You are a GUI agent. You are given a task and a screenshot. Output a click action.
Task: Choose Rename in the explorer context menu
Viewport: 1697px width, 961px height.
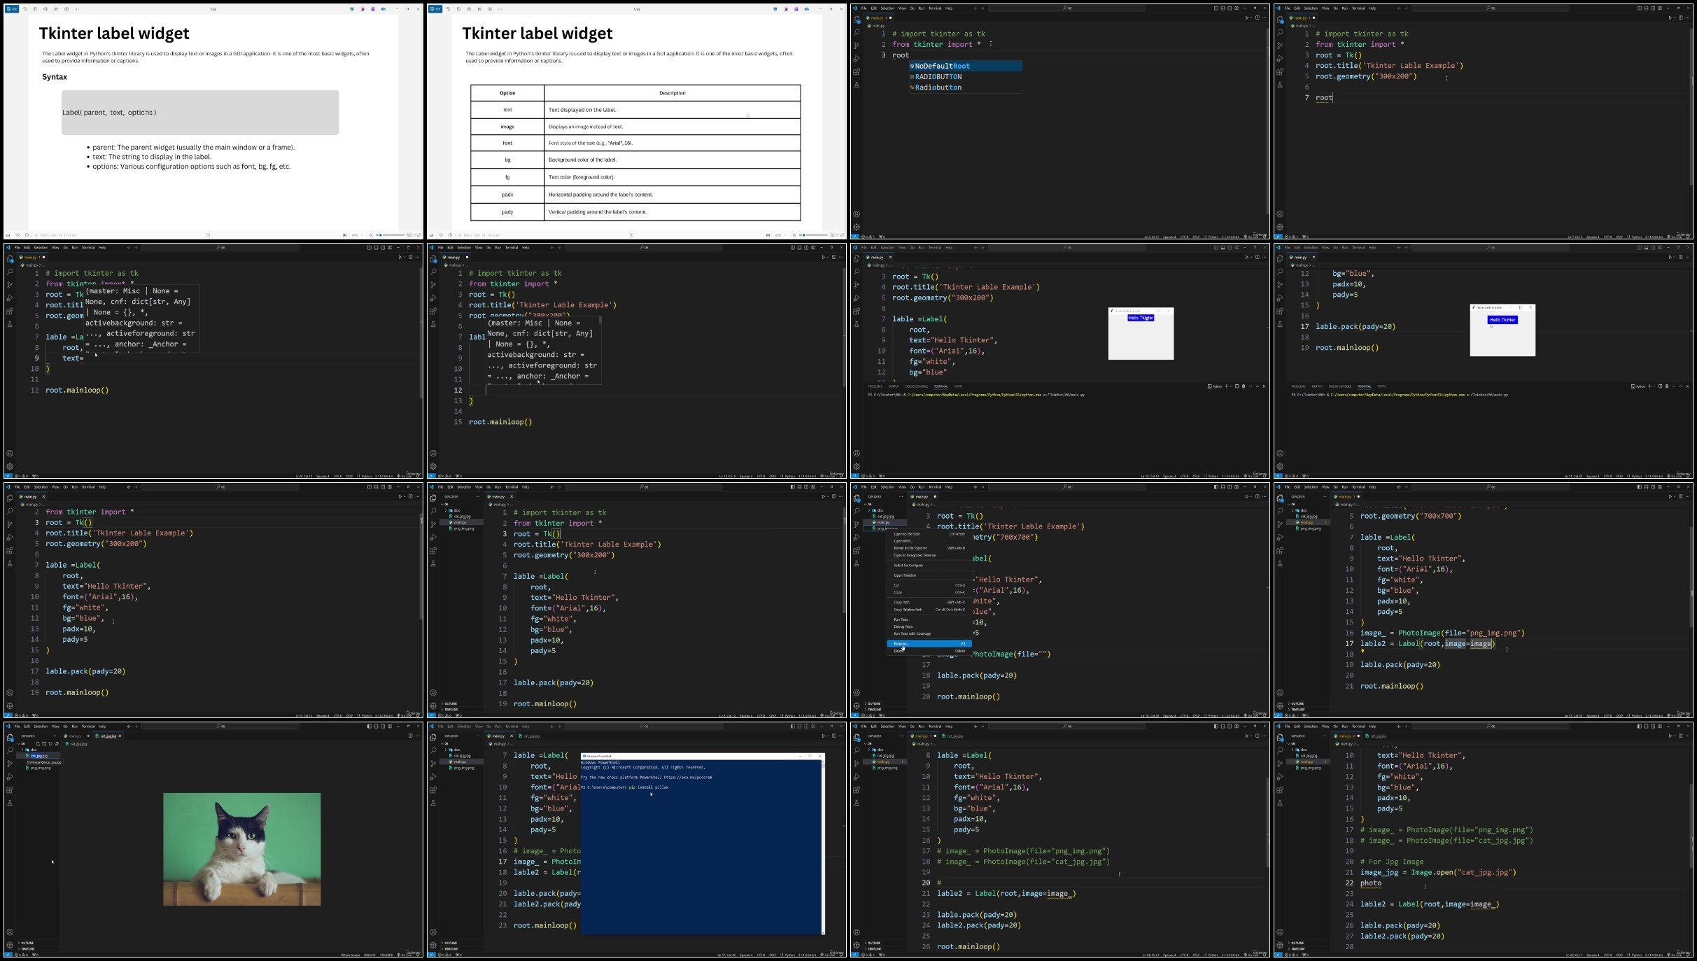point(929,643)
